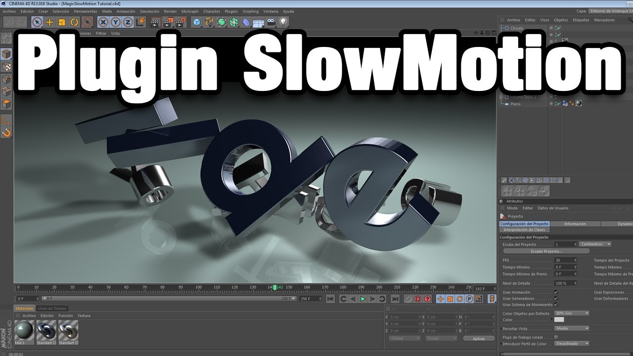This screenshot has width=633, height=356.
Task: Render the active view
Action: 155,22
